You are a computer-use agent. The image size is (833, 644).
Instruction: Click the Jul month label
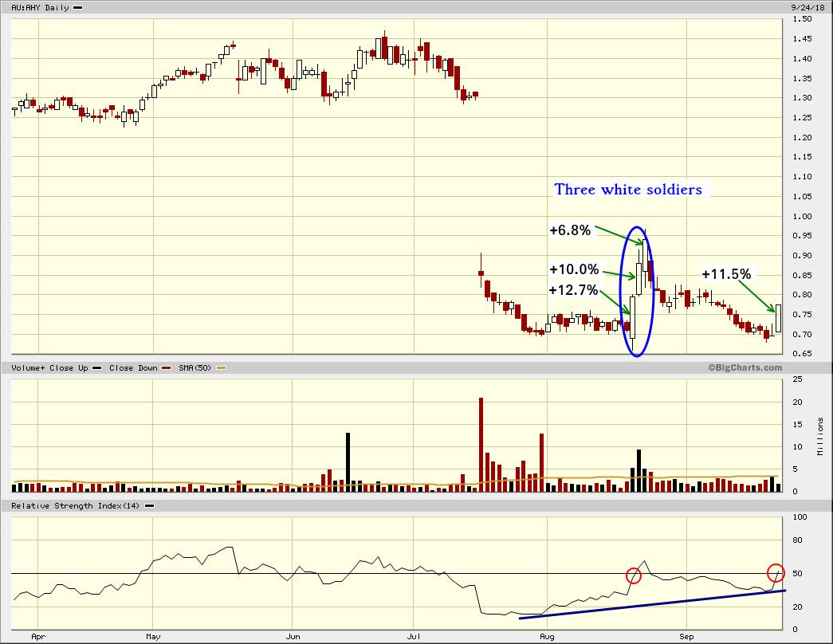click(414, 637)
